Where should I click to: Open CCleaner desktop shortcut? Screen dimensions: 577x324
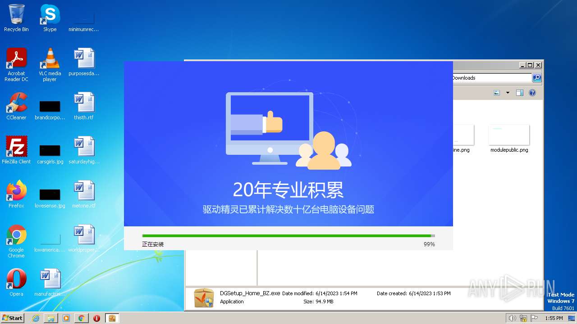coord(16,106)
